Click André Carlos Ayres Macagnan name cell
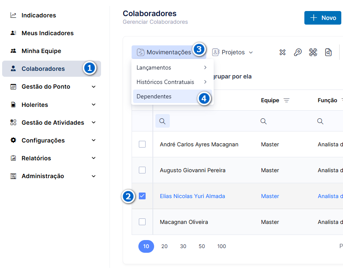343x271 pixels. [x=199, y=145]
